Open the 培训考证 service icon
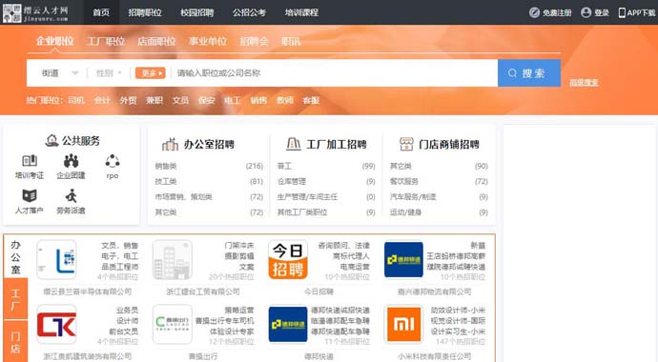The height and width of the screenshot is (362, 658). point(30,160)
